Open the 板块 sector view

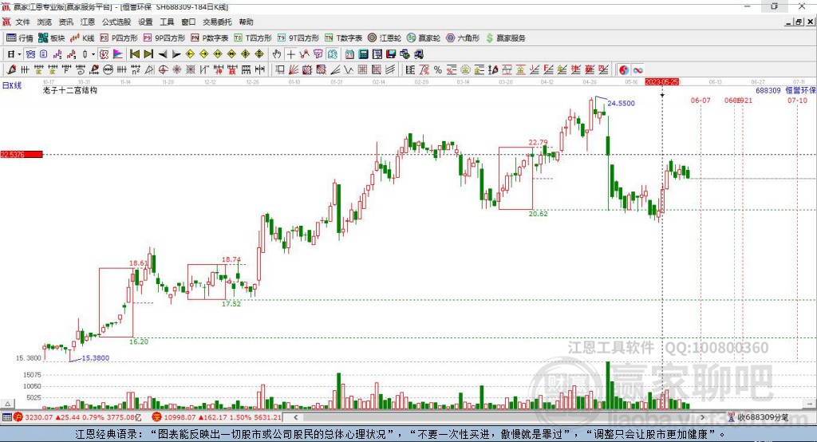point(51,38)
